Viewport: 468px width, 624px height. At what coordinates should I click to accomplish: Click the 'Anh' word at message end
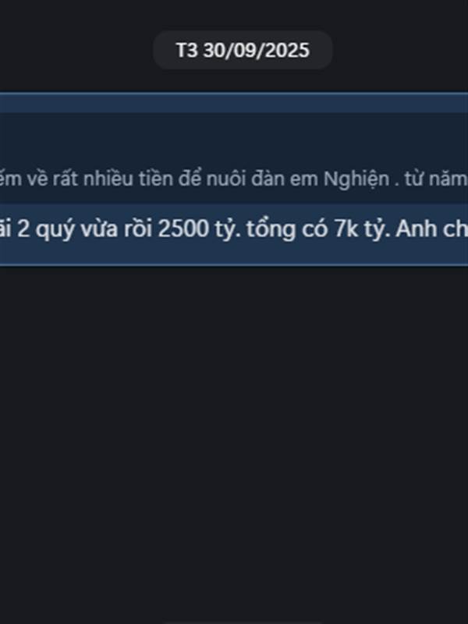tap(415, 229)
